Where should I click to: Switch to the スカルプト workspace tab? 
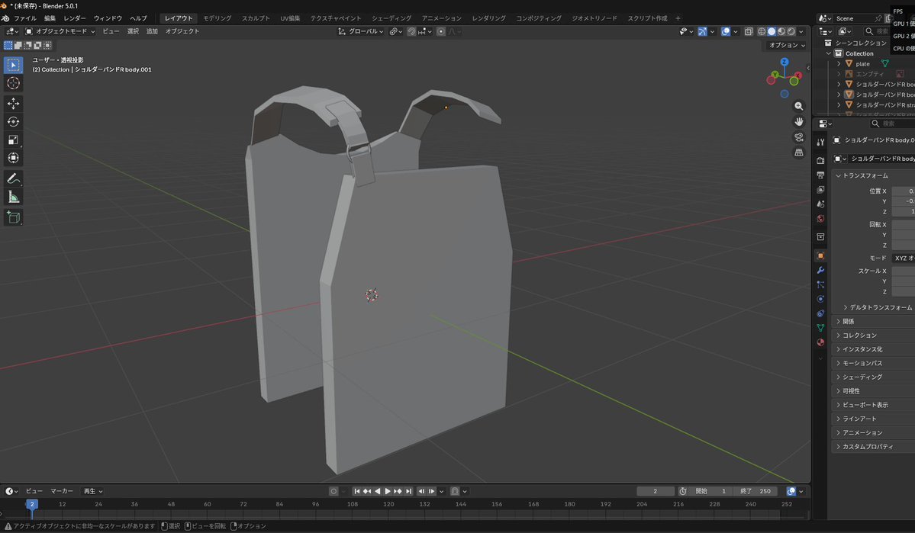point(256,18)
